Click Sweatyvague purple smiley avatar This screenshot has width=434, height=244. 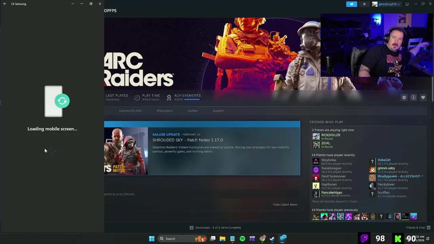[316, 170]
